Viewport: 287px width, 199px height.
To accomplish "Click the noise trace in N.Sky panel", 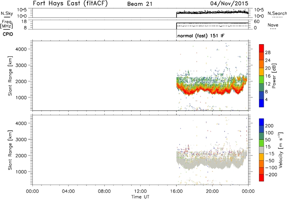I will click(x=212, y=12).
